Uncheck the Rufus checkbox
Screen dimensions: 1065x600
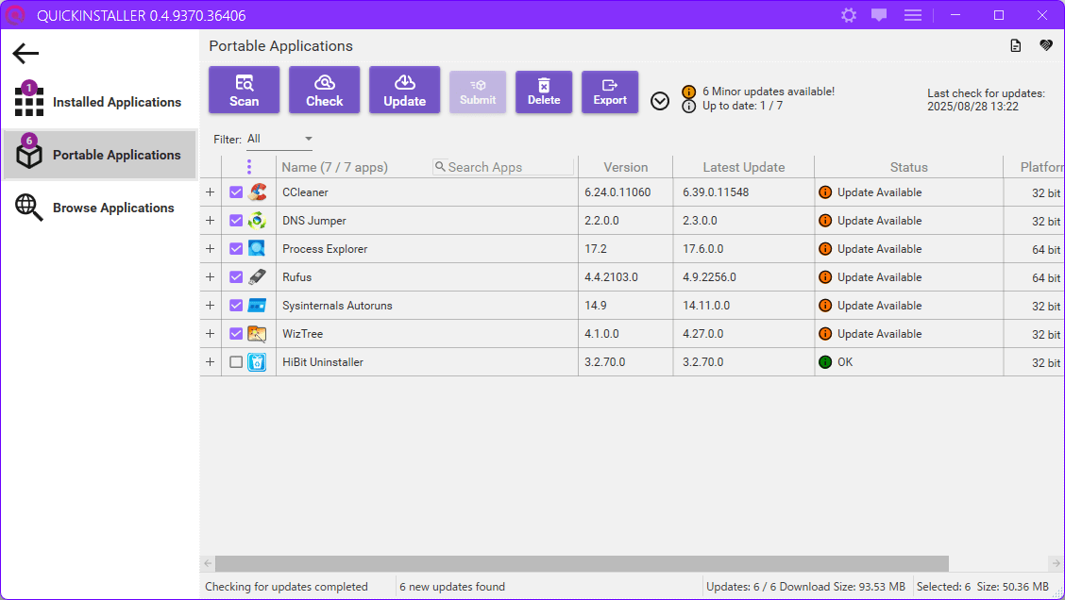tap(236, 277)
